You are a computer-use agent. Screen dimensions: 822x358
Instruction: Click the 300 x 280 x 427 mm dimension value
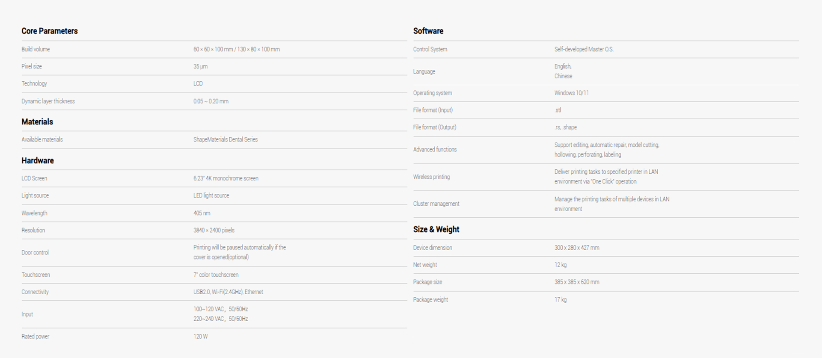(576, 248)
